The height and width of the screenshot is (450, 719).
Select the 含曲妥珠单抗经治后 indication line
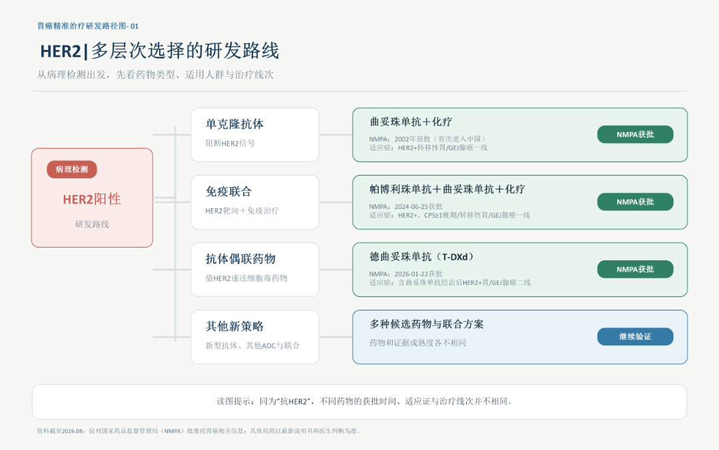click(x=450, y=282)
